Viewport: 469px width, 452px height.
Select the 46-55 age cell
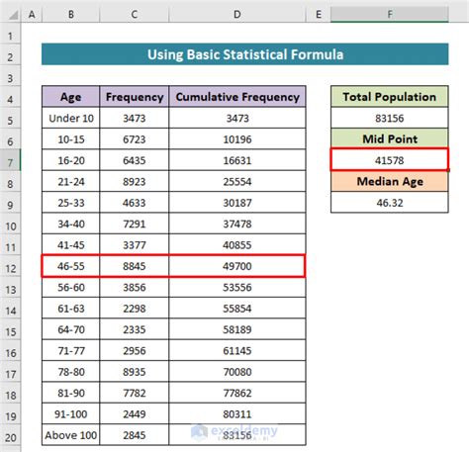(70, 266)
